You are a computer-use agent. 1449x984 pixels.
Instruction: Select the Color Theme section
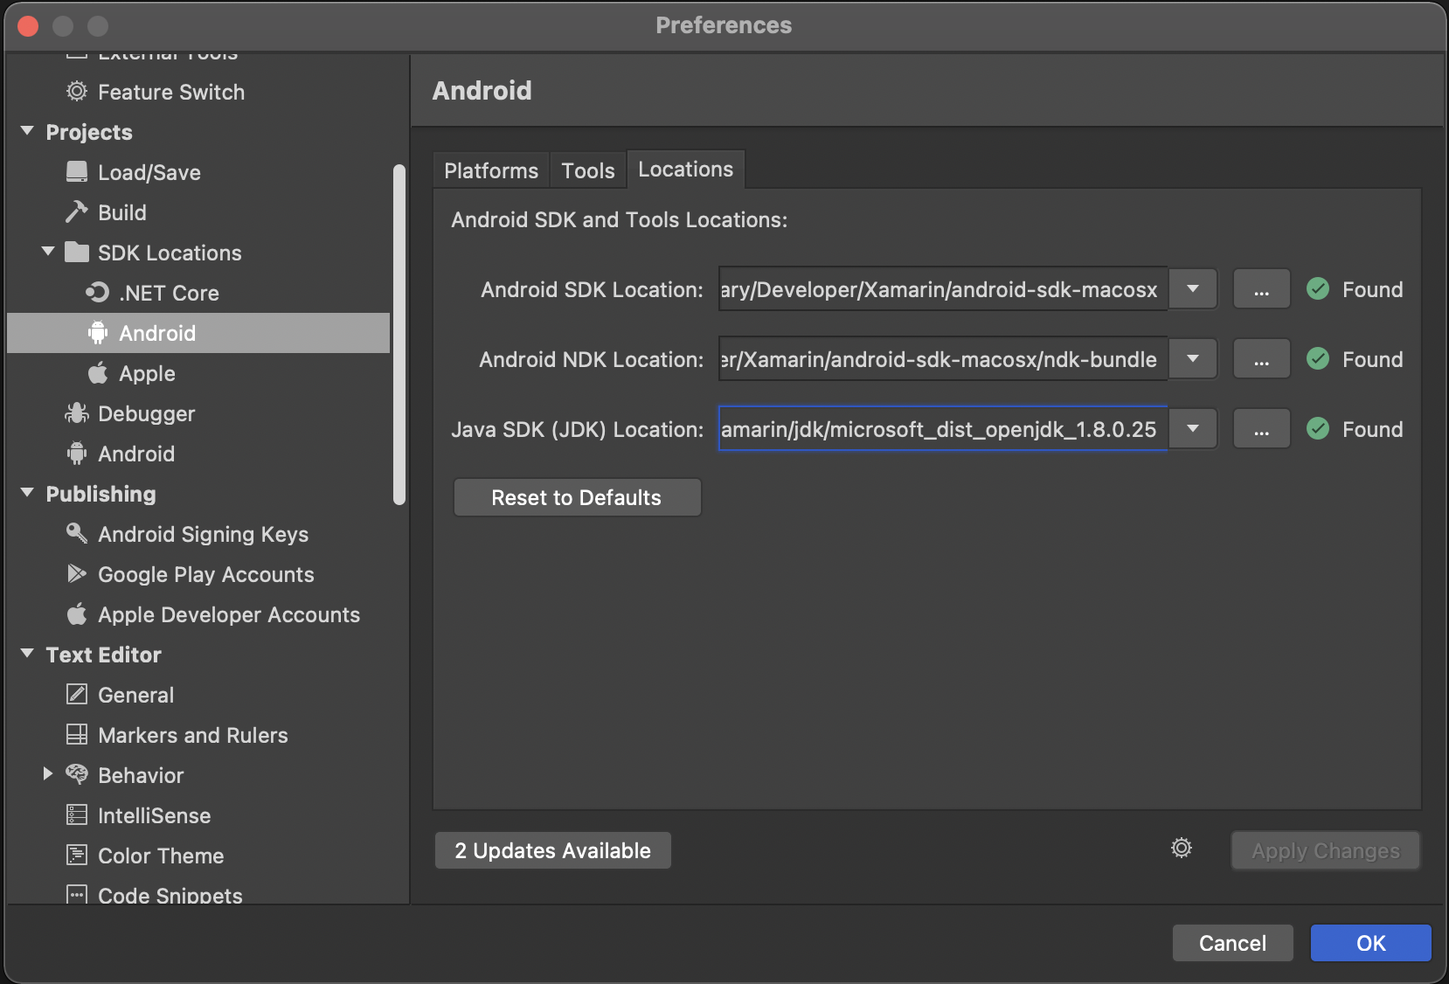point(160,856)
